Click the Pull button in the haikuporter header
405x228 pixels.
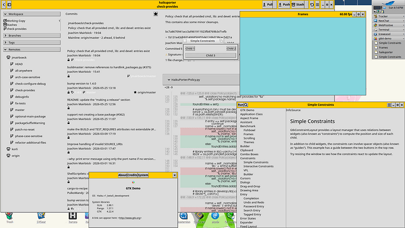[268, 4]
